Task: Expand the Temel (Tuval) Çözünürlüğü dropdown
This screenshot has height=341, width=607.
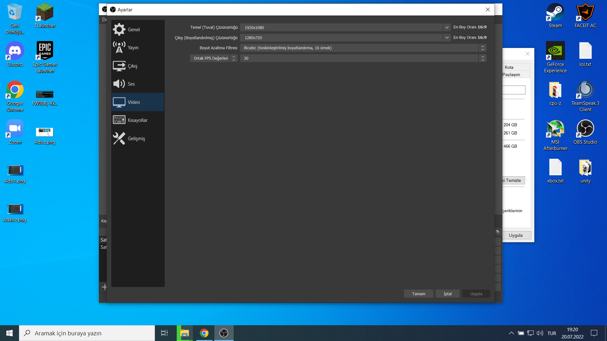Action: (447, 27)
